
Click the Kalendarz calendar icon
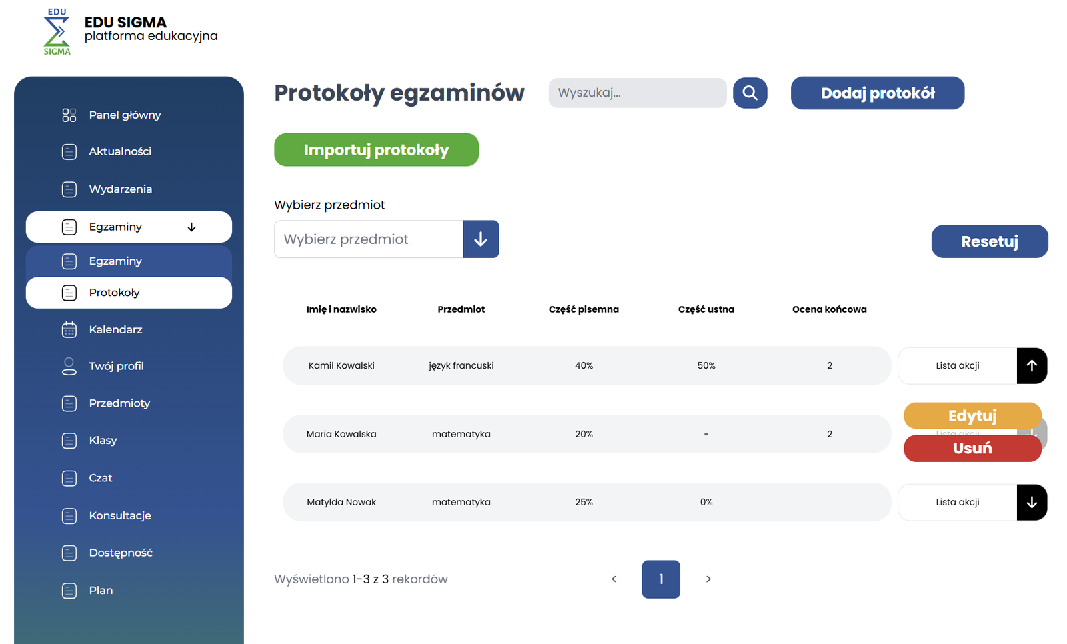(69, 329)
